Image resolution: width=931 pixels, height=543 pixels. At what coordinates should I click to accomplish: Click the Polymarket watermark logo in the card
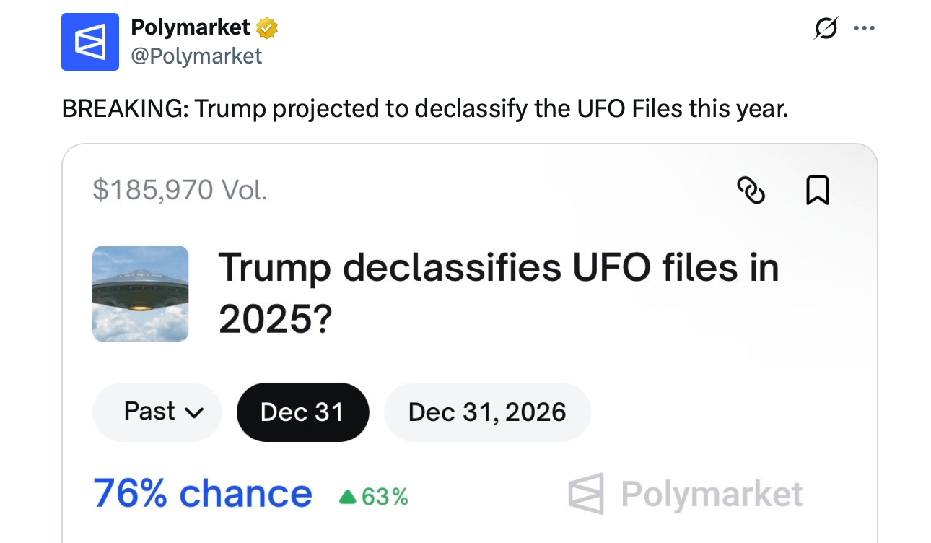click(684, 493)
